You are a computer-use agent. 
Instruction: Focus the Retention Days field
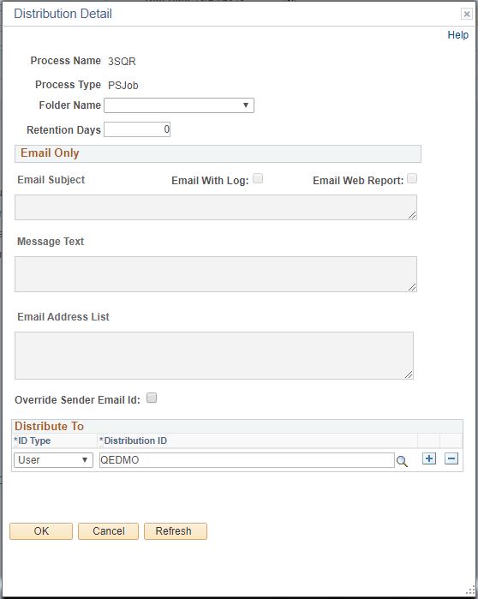(x=137, y=129)
